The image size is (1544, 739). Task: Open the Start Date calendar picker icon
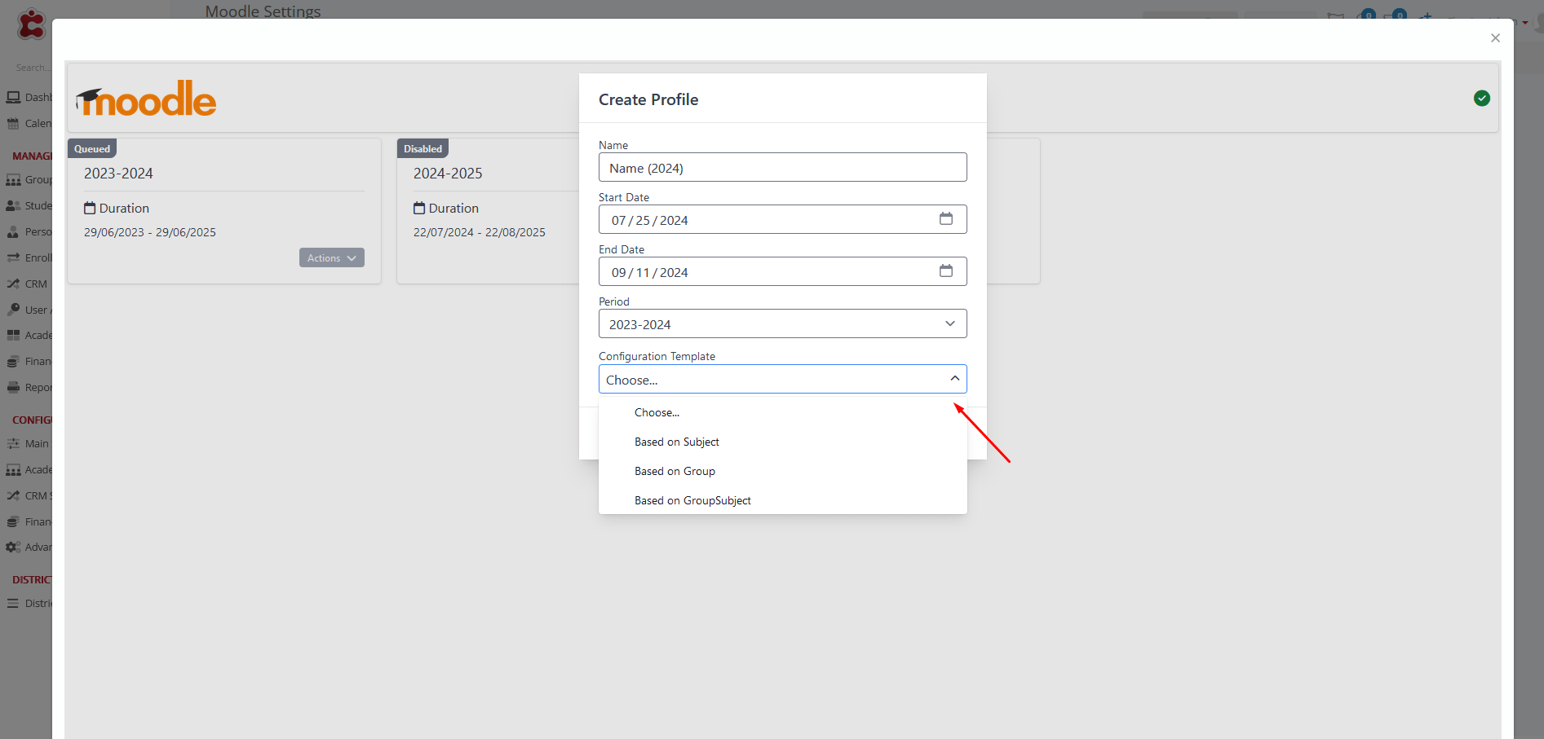[945, 218]
